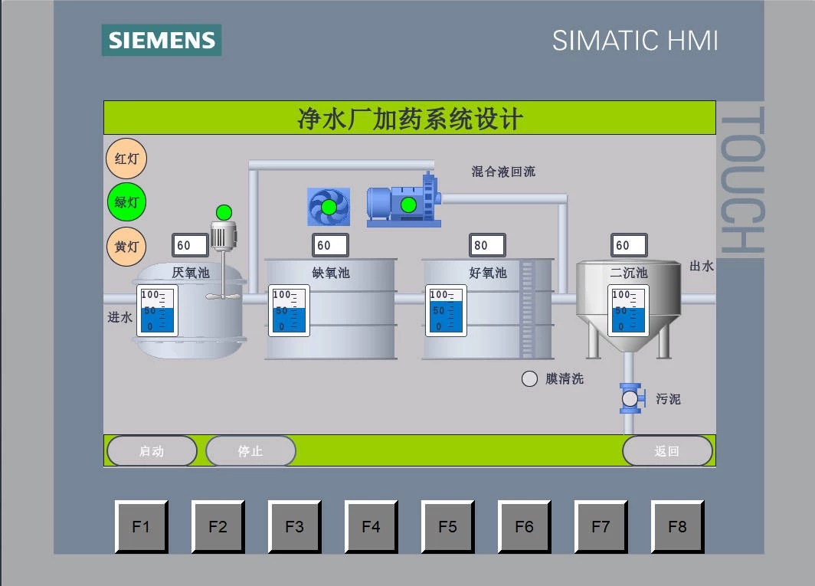
Task: Click the 膜清洗 text label
Action: point(565,378)
